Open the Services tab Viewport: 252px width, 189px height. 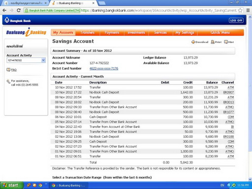pyautogui.click(x=160, y=32)
